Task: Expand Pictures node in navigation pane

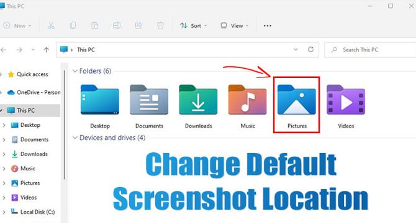Action: tap(4, 183)
